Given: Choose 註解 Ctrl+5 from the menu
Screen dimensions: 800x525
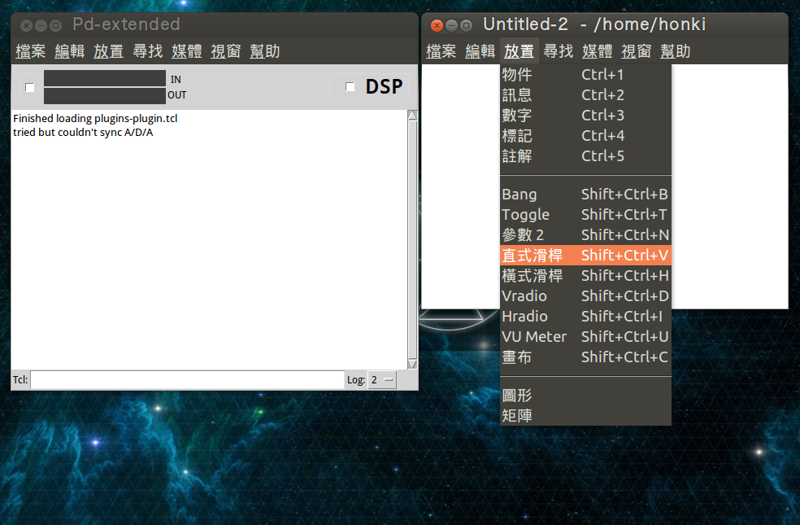Looking at the screenshot, I should pyautogui.click(x=585, y=156).
